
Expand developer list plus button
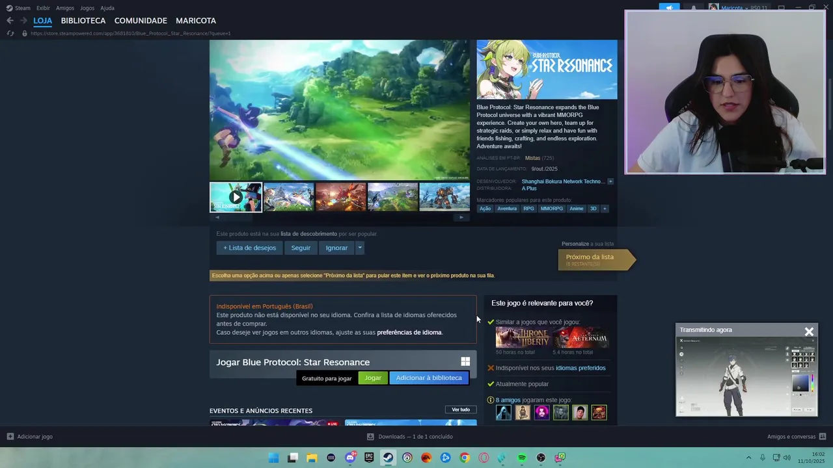pyautogui.click(x=610, y=181)
